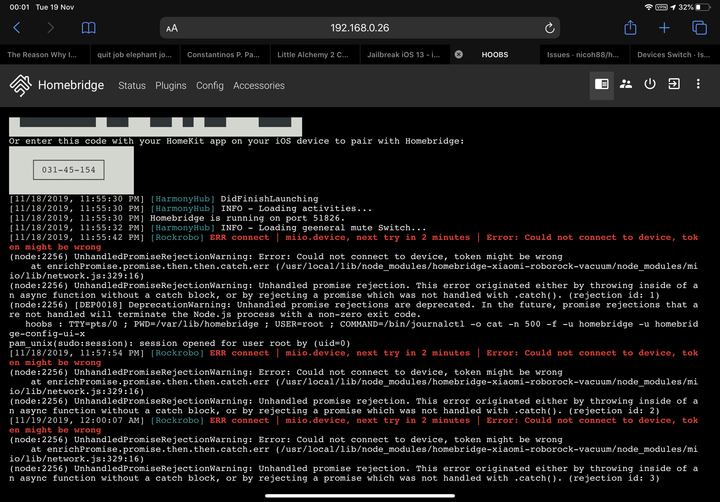This screenshot has width=720, height=502.
Task: Click the power restart icon
Action: click(x=650, y=84)
